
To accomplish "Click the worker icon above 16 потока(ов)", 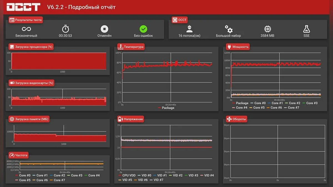I will tap(189, 29).
